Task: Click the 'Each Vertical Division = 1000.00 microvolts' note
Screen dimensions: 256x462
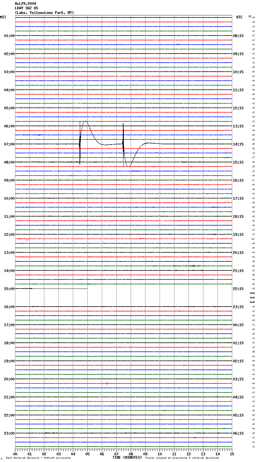Action: tap(38, 458)
